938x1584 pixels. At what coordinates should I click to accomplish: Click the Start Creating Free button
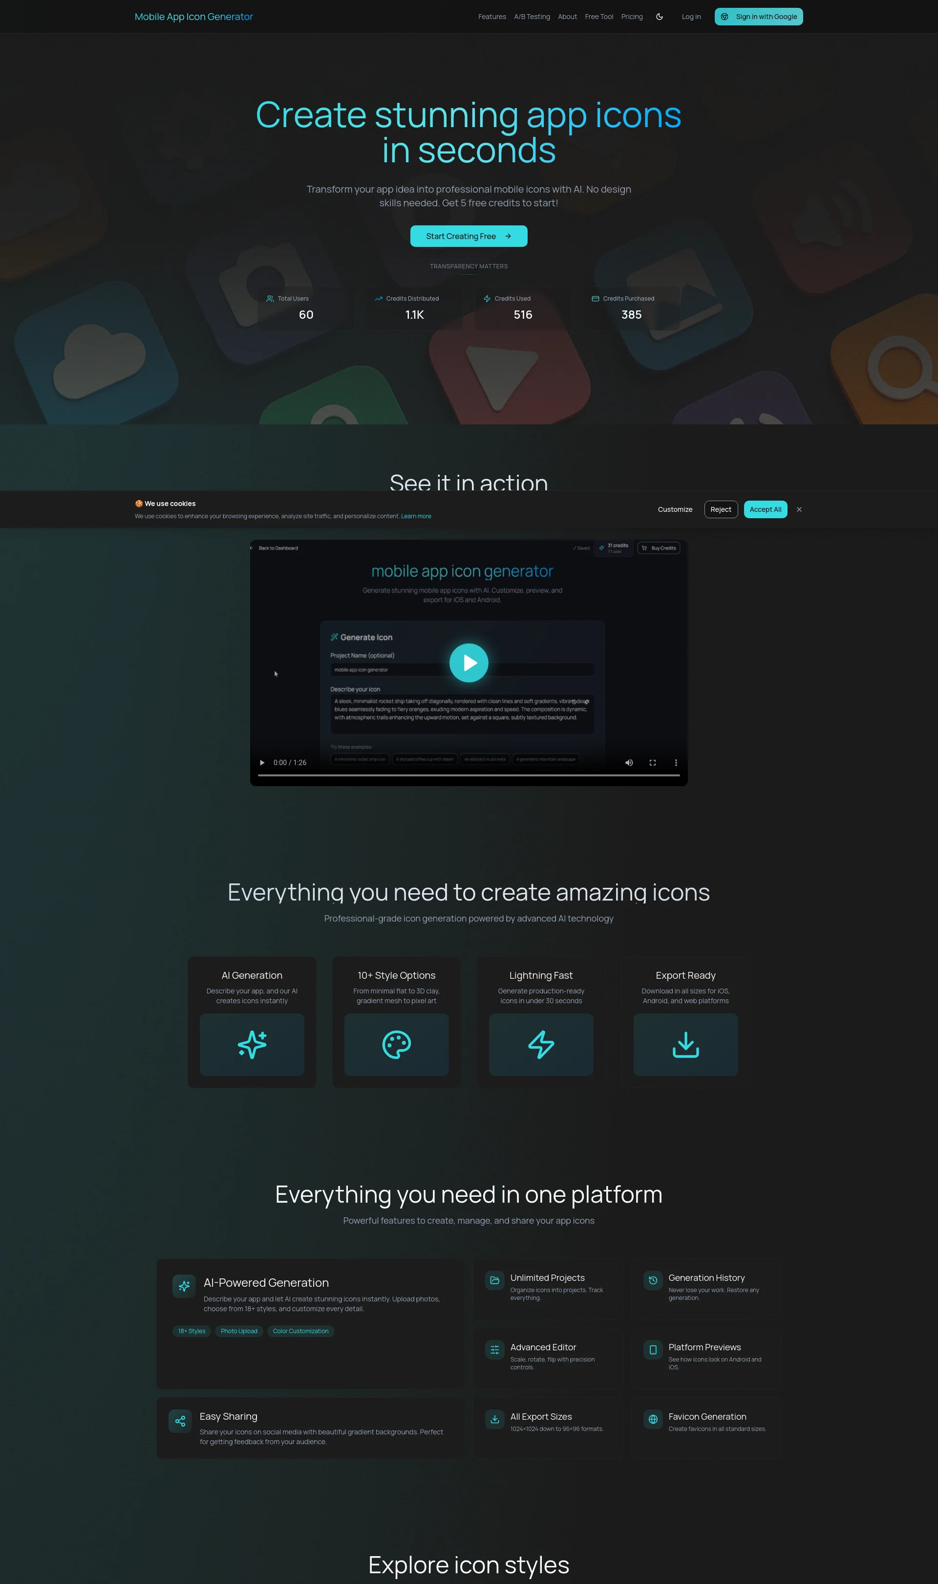point(469,236)
